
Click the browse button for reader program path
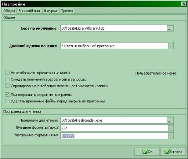coord(170,120)
